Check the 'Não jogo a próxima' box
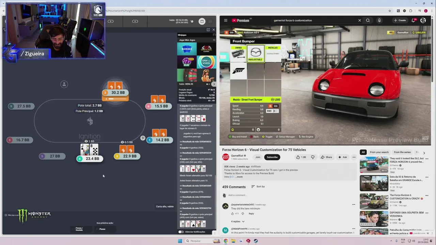 (x=6, y=215)
